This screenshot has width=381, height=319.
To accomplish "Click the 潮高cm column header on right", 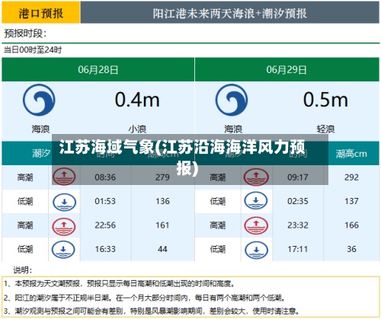I will [351, 154].
